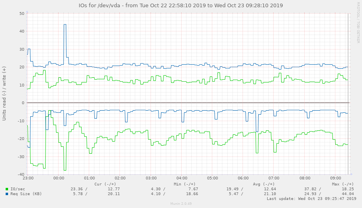Click the 4.10 minimum request size value

point(156,194)
